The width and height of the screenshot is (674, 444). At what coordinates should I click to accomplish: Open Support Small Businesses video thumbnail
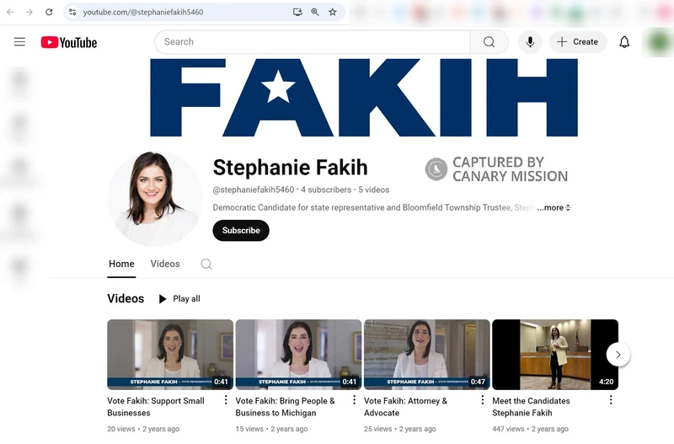click(x=170, y=355)
